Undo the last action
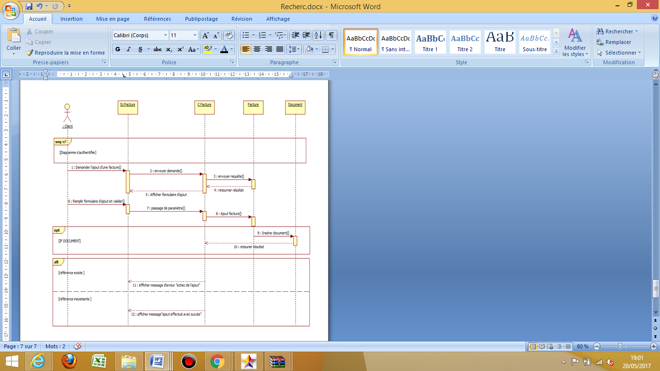This screenshot has width=660, height=371. (x=40, y=6)
